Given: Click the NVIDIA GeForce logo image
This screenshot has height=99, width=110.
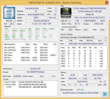Looking at the screenshot, I should click(x=66, y=13).
